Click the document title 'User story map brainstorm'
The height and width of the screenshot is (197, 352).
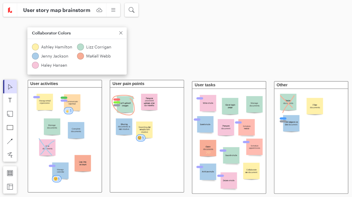(x=57, y=10)
